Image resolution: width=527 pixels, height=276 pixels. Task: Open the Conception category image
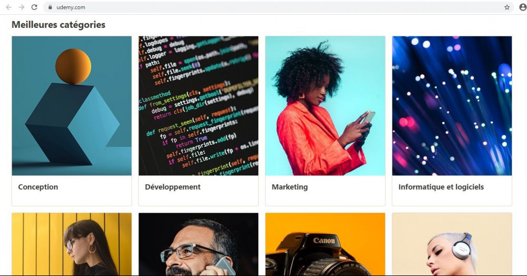72,106
